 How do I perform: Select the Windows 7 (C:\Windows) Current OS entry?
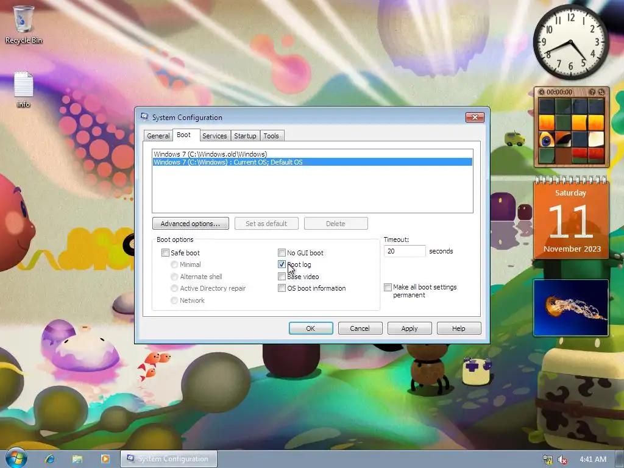tap(313, 162)
